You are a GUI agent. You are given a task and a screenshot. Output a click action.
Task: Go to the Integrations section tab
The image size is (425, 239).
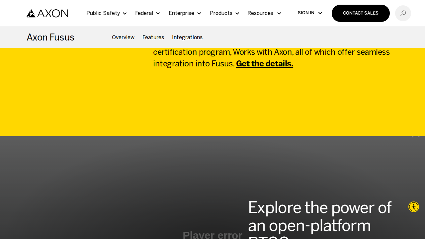[187, 38]
